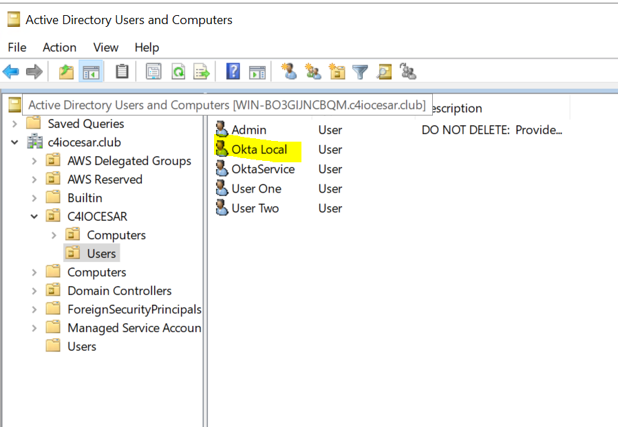Image resolution: width=618 pixels, height=427 pixels.
Task: Expand the Domain Controllers node
Action: point(34,291)
